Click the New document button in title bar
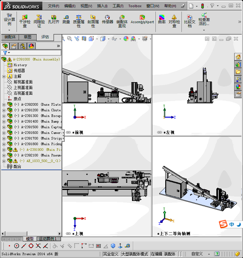Image resolution: width=243 pixels, height=258 pixels. tap(191, 6)
